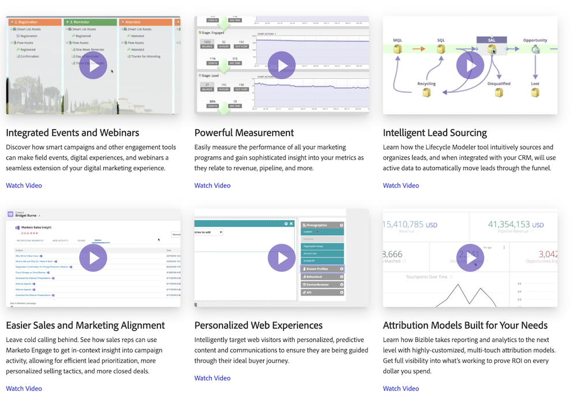Click the paragraph starting "Learn how Bizible takes reporting"

point(469,355)
